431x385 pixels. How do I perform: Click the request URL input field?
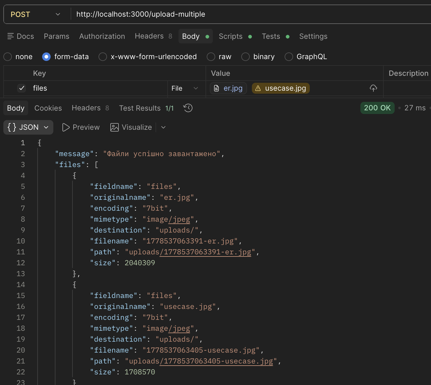[252, 14]
